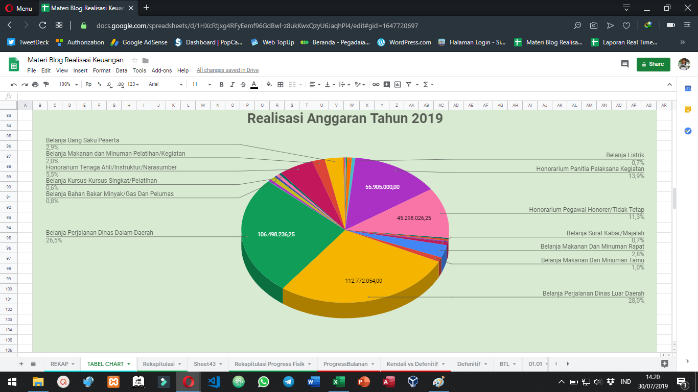Toggle italic formatting

[232, 84]
